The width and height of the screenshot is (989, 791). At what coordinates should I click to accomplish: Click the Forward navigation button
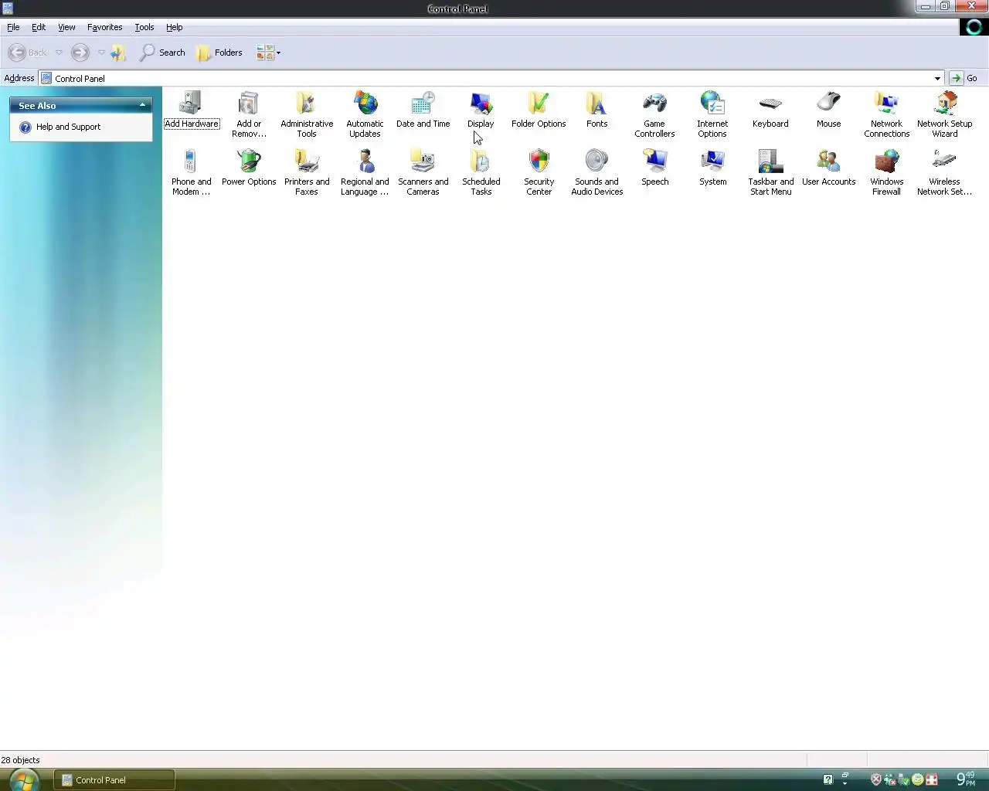[x=80, y=53]
